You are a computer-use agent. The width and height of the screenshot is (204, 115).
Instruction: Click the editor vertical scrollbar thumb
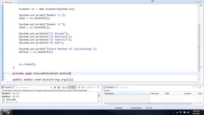point(199,48)
